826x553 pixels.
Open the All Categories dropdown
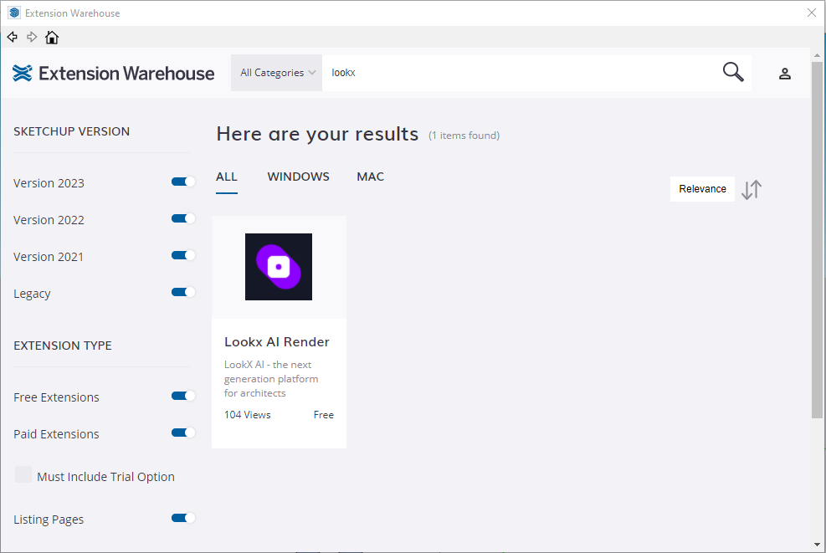point(277,73)
